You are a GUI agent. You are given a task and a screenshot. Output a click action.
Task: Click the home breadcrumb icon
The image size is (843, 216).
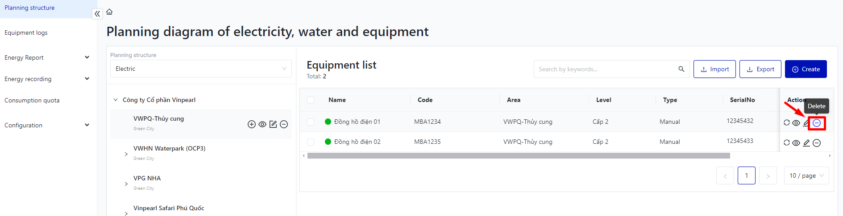[x=109, y=12]
